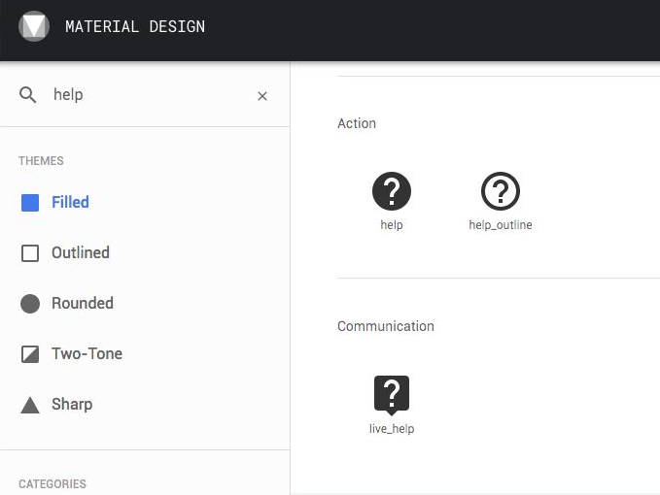Switch to the Rounded theme

tap(82, 303)
